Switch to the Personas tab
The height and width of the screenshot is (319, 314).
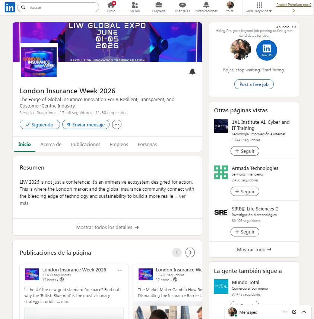[147, 145]
